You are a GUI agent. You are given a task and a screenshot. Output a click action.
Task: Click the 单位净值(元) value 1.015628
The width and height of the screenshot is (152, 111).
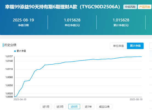72,20
